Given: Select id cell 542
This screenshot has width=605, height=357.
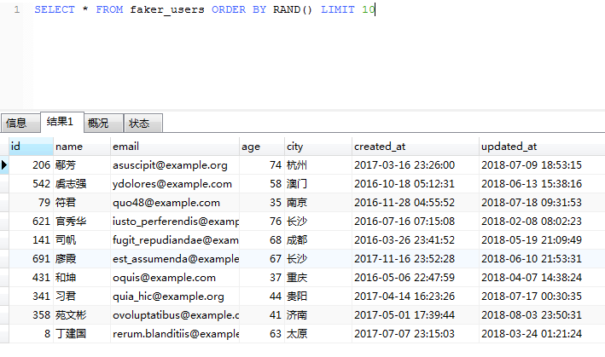Looking at the screenshot, I should [32, 184].
